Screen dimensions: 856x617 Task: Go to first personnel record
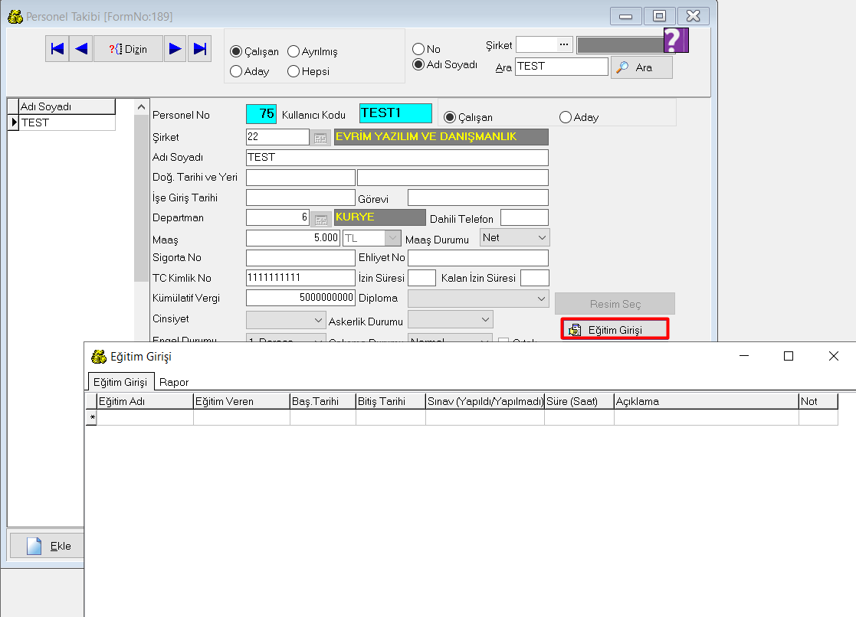[57, 49]
